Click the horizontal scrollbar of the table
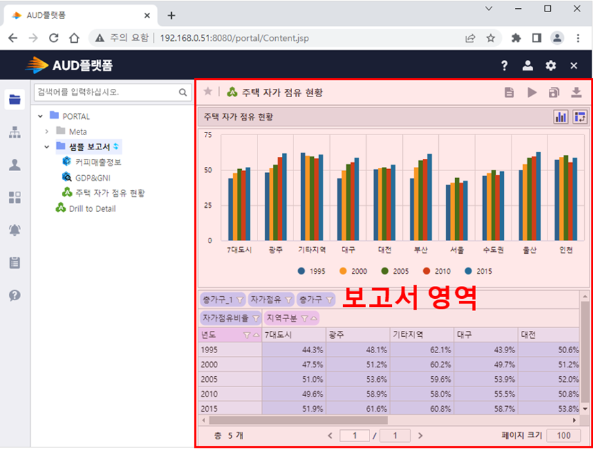 298,420
